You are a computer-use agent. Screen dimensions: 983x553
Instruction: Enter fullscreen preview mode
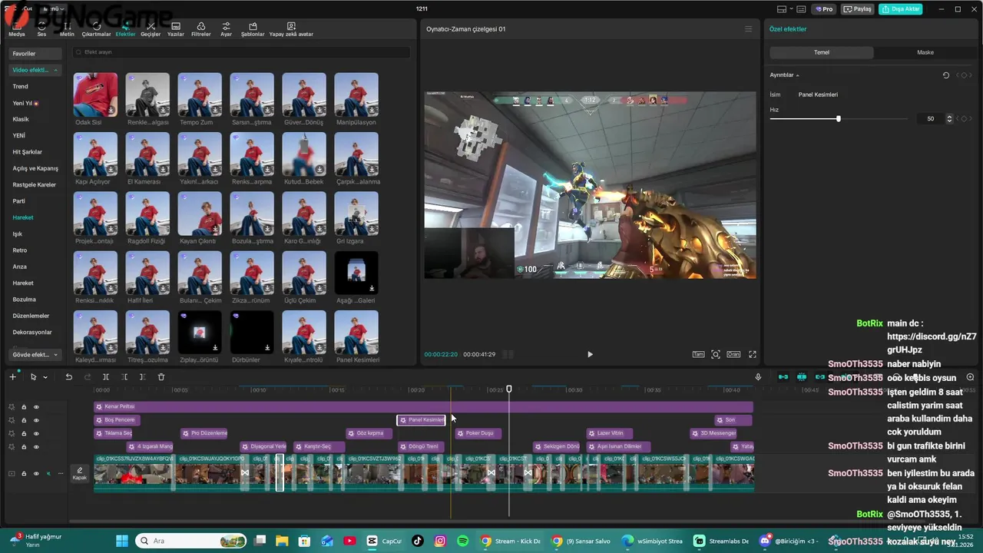(753, 354)
